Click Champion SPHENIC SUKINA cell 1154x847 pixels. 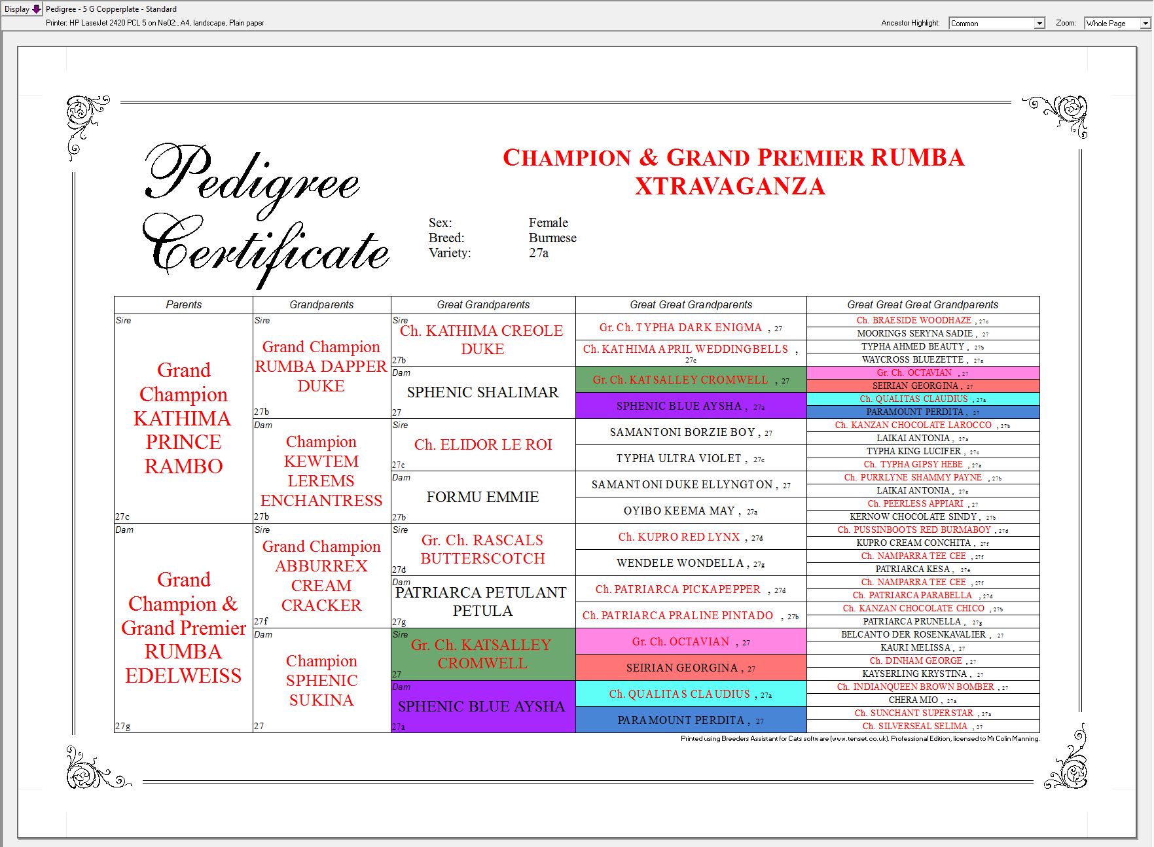pyautogui.click(x=321, y=680)
